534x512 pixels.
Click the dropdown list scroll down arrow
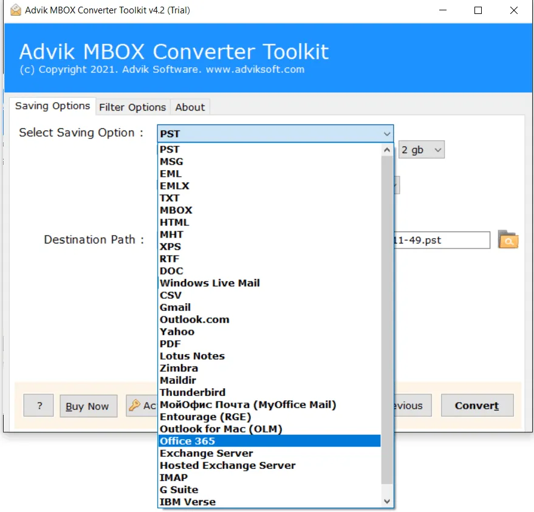tap(387, 501)
